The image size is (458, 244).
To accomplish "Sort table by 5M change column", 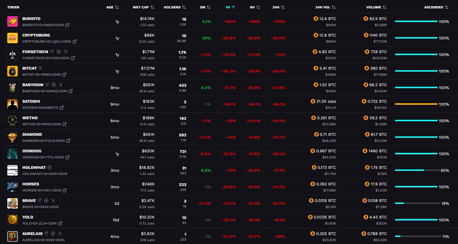I will point(205,7).
